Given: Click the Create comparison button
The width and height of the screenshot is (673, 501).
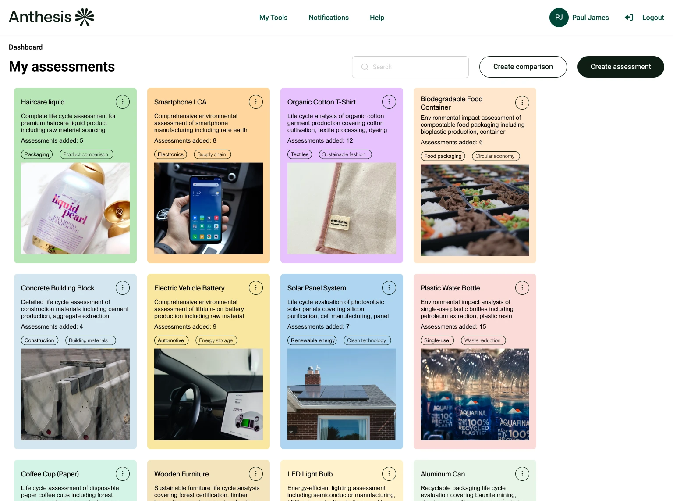Looking at the screenshot, I should click(x=523, y=67).
